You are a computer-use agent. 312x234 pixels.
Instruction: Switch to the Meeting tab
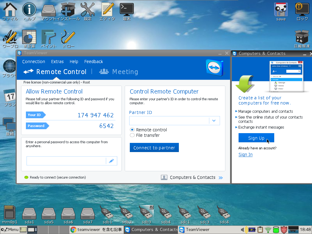click(x=119, y=72)
